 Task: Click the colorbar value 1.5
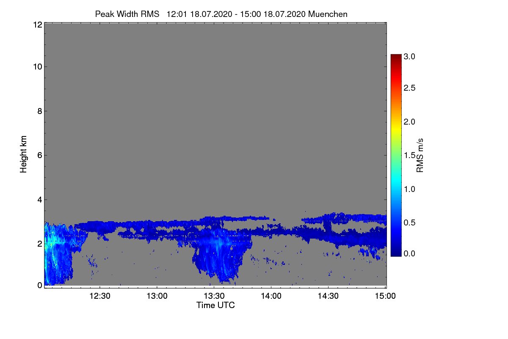(x=410, y=156)
